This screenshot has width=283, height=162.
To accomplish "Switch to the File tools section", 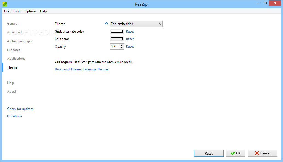I will [13, 50].
